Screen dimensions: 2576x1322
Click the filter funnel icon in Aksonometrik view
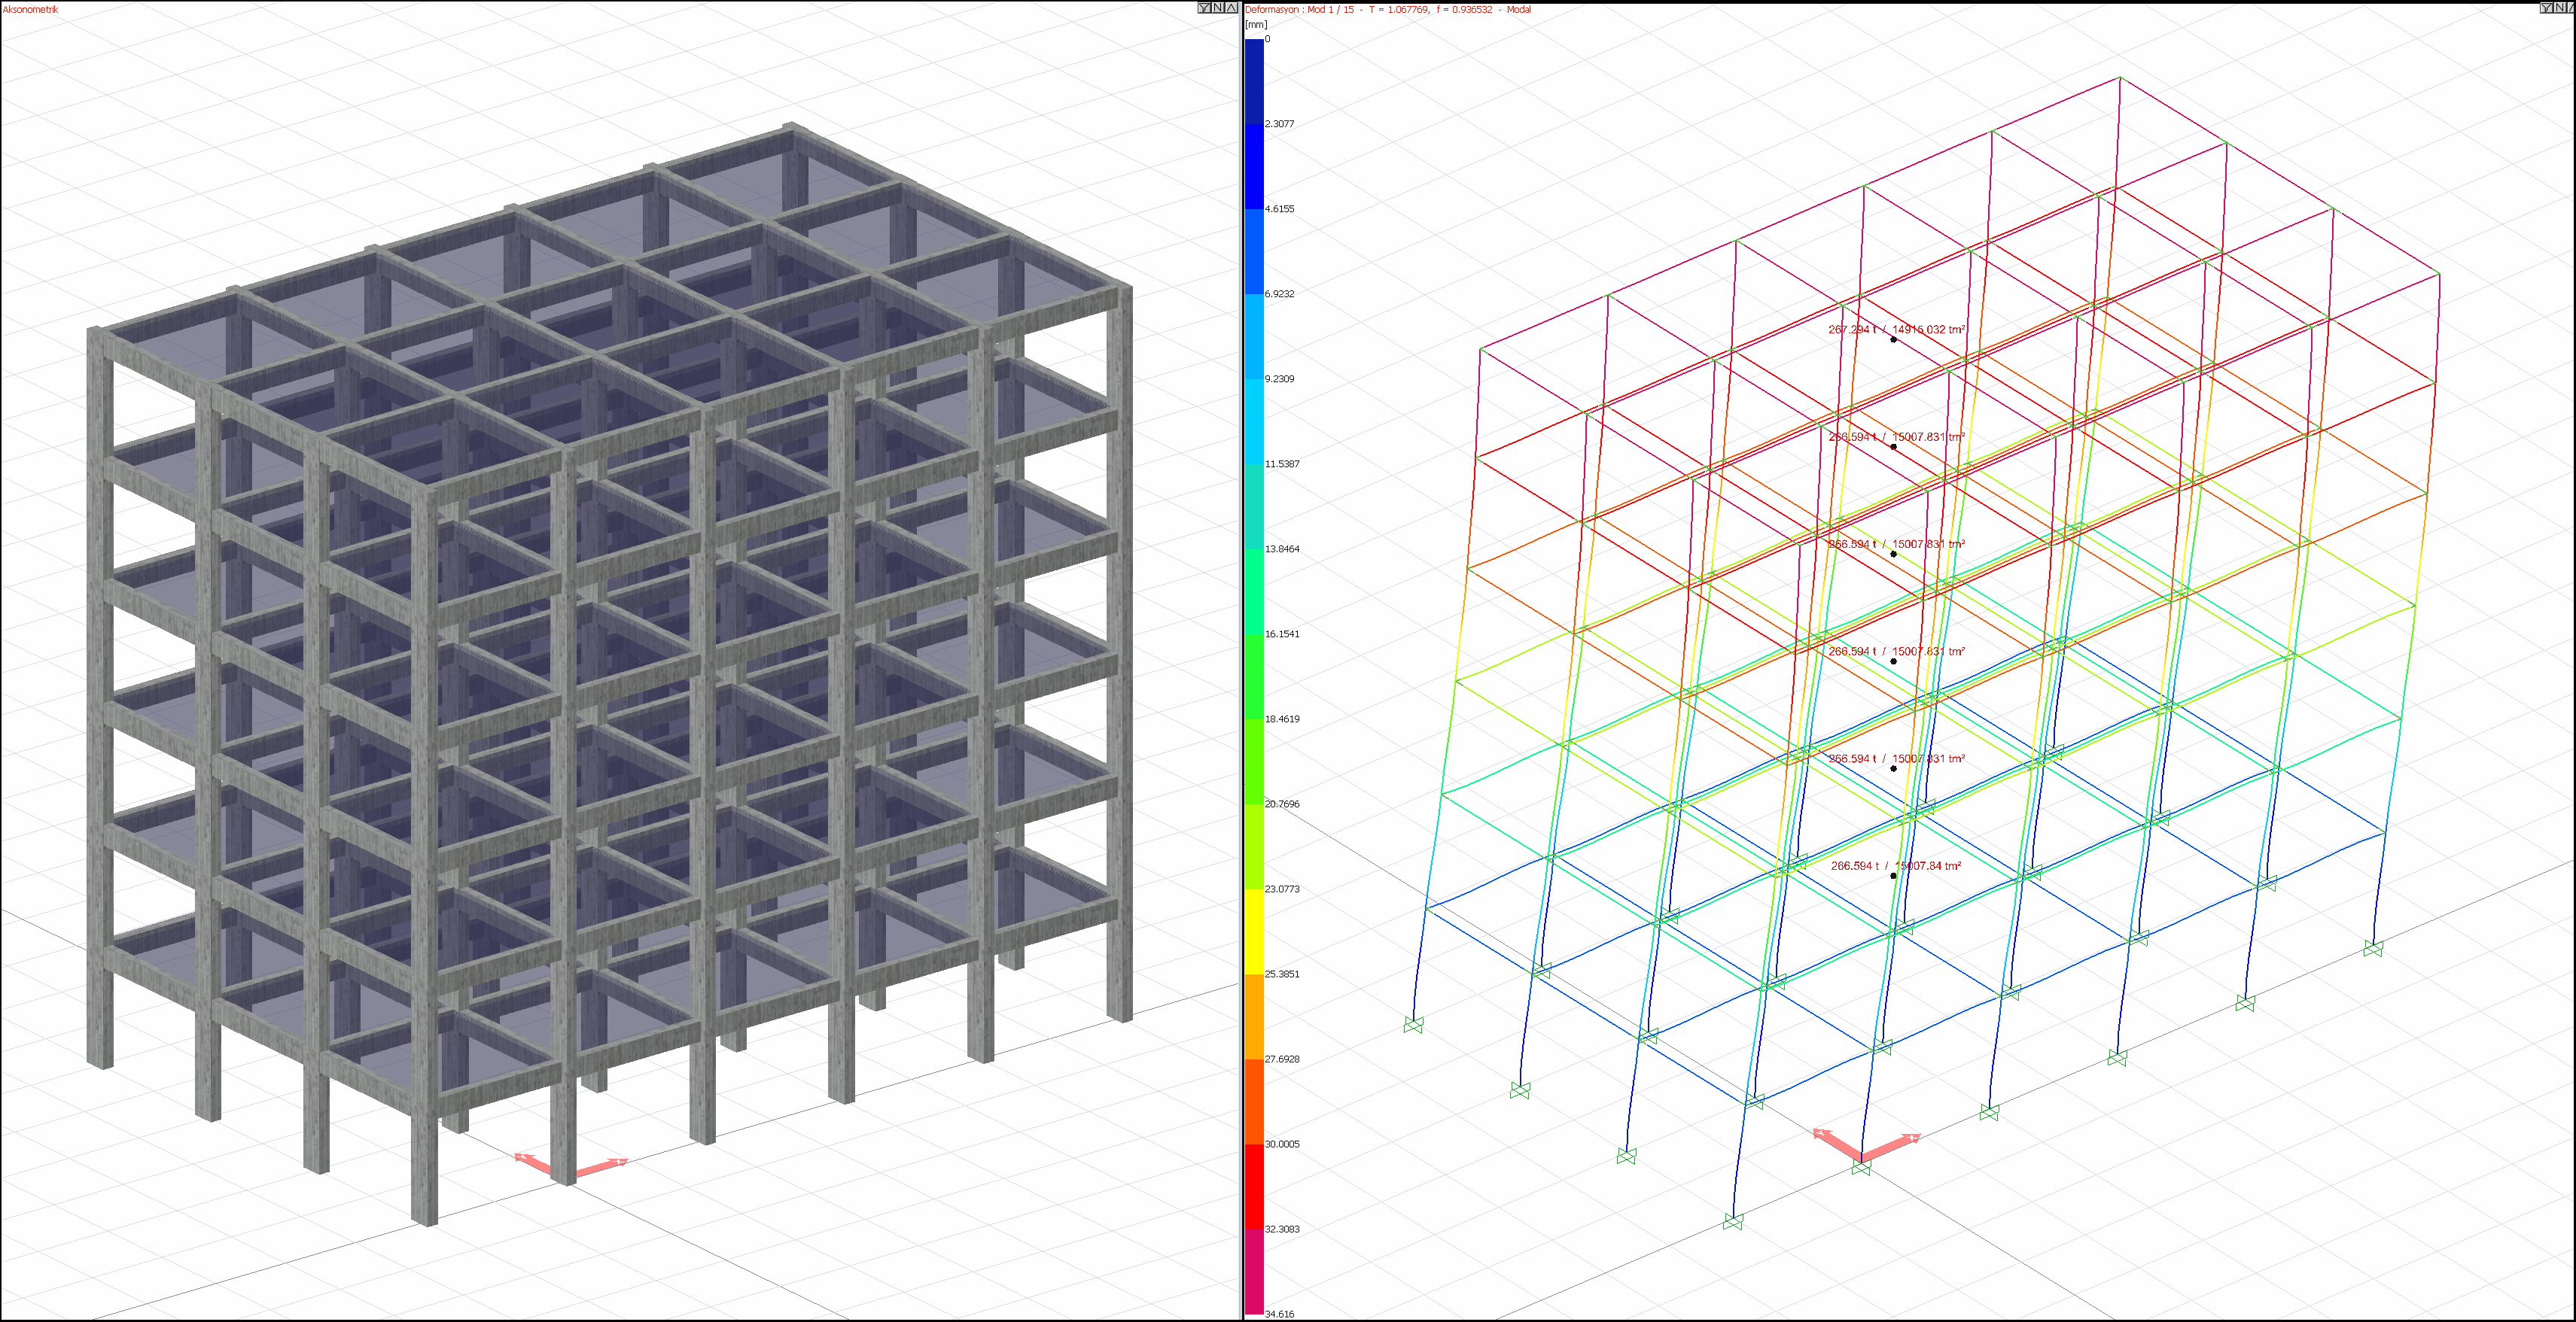(1204, 8)
